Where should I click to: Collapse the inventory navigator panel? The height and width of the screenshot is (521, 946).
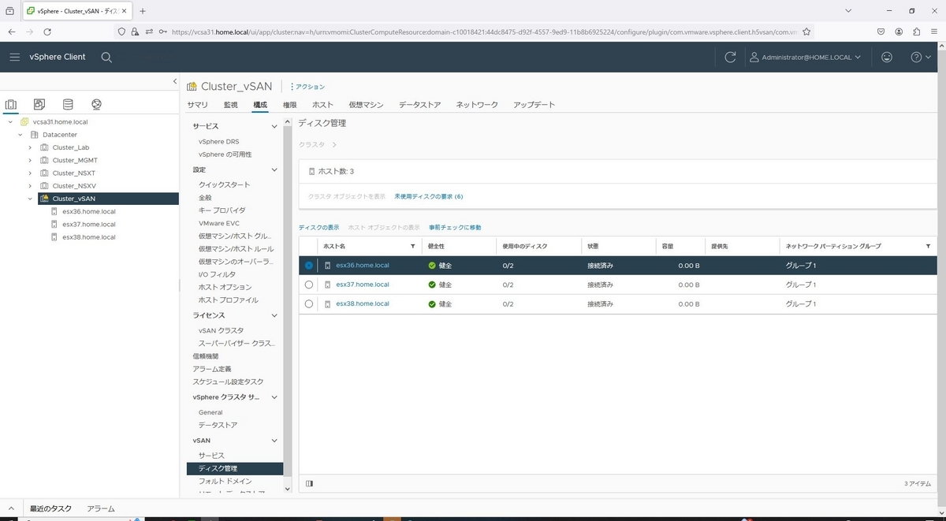[174, 82]
